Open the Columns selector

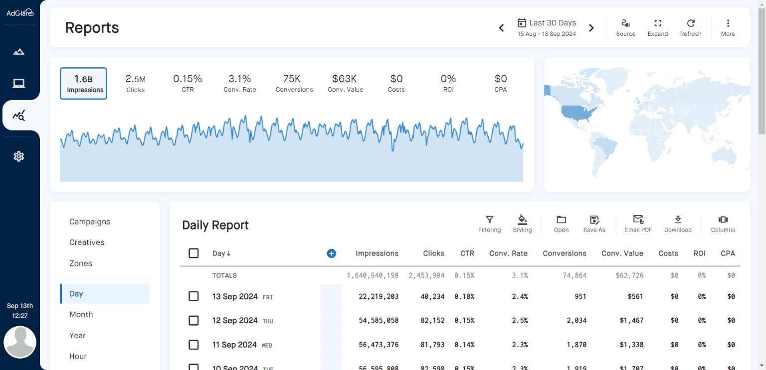[723, 223]
